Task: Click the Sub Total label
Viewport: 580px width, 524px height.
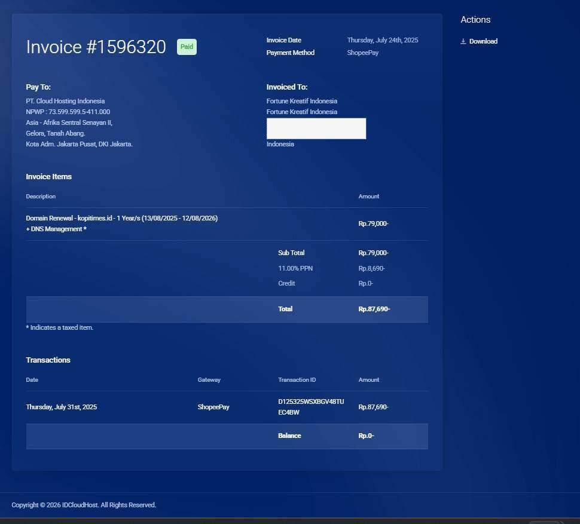Action: click(x=291, y=253)
